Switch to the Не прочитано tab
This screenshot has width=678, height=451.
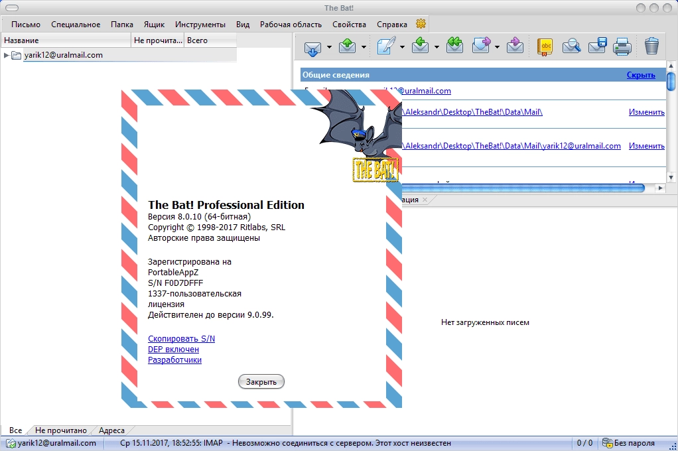click(60, 430)
